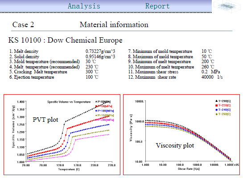The width and height of the screenshot is (243, 180).
Task: Click the P=150[MPa] olive legend entry
Action: (x=105, y=116)
